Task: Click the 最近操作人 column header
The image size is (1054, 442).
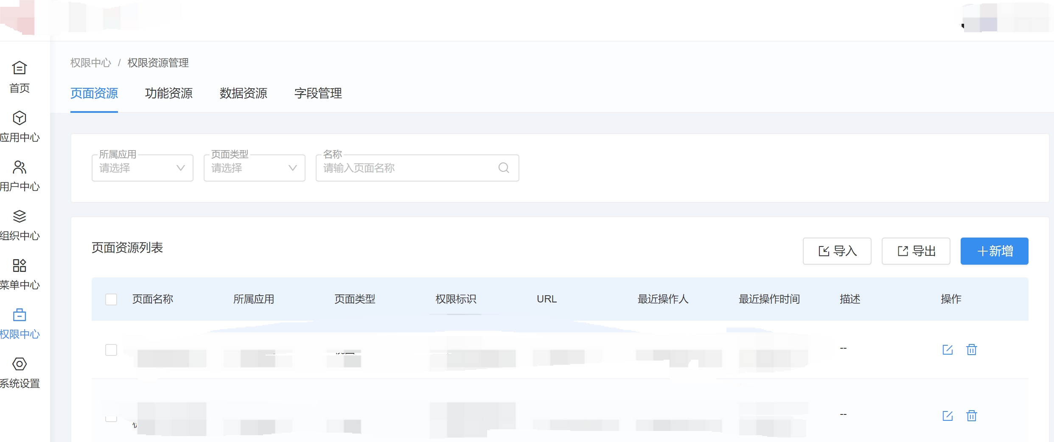Action: pyautogui.click(x=663, y=299)
